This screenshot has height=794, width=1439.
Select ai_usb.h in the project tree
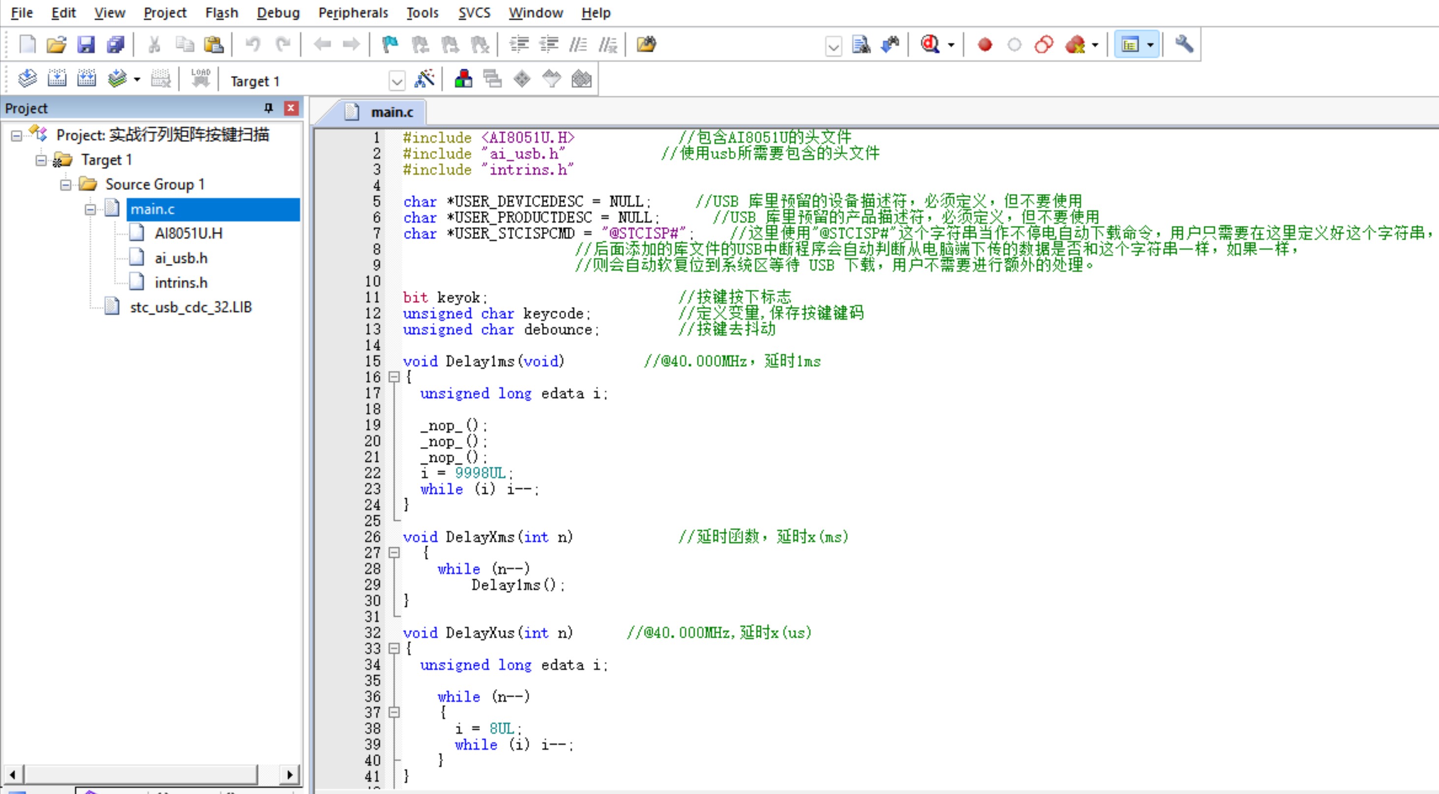click(x=181, y=258)
